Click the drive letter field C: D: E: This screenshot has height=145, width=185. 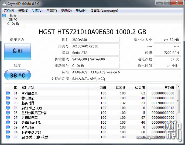coord(95,66)
